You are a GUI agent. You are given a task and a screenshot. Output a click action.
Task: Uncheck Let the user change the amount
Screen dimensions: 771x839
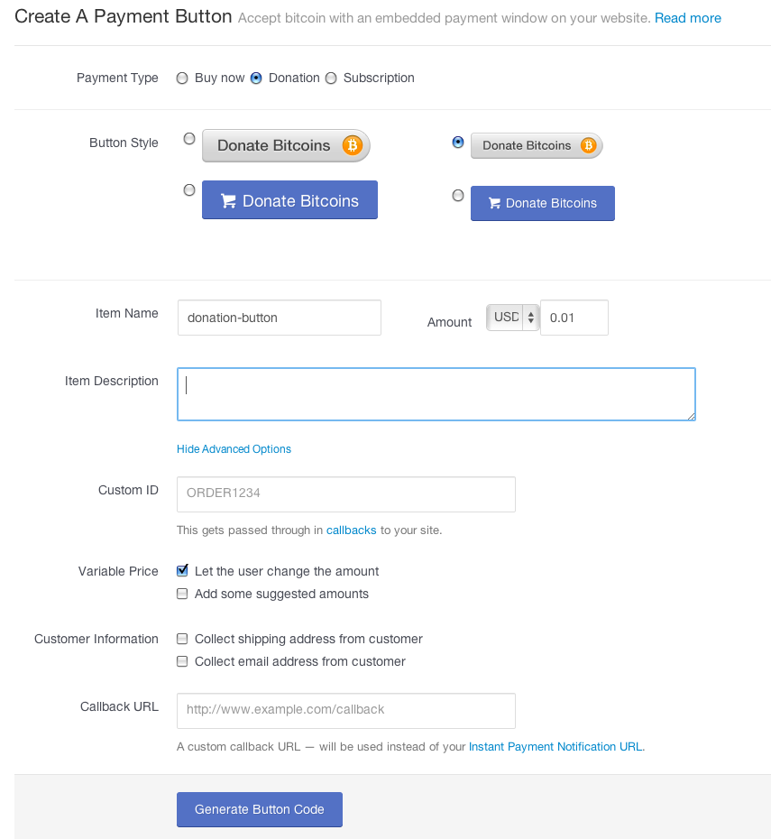(x=182, y=570)
